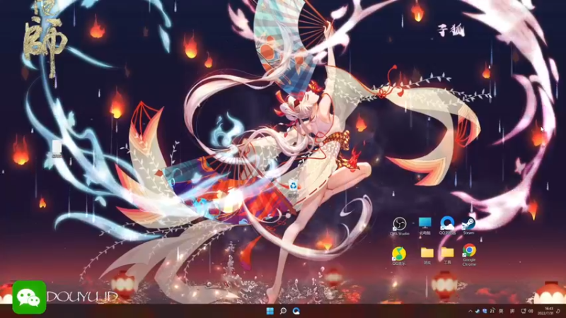Click the blue checkmark bird tray icon
This screenshot has width=566, height=318.
[477, 311]
